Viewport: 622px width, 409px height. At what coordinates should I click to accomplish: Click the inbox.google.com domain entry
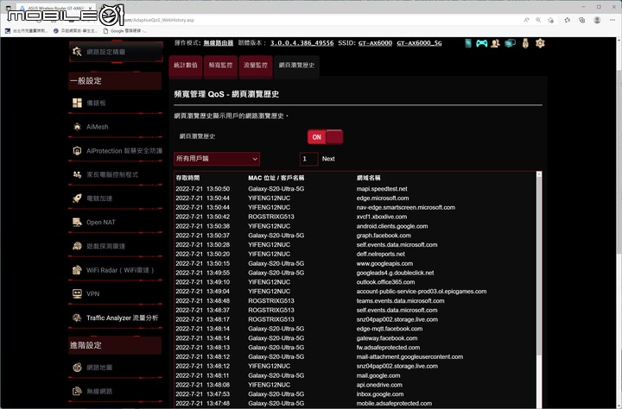(x=380, y=394)
